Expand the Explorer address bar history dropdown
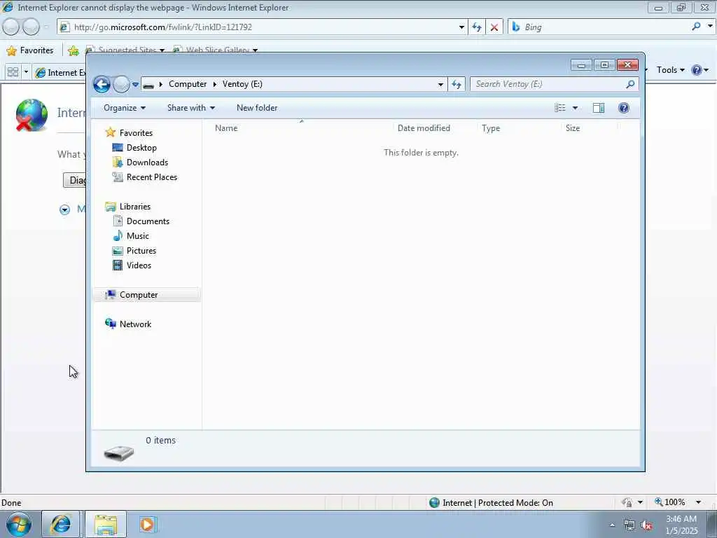Image resolution: width=717 pixels, height=538 pixels. tap(440, 84)
